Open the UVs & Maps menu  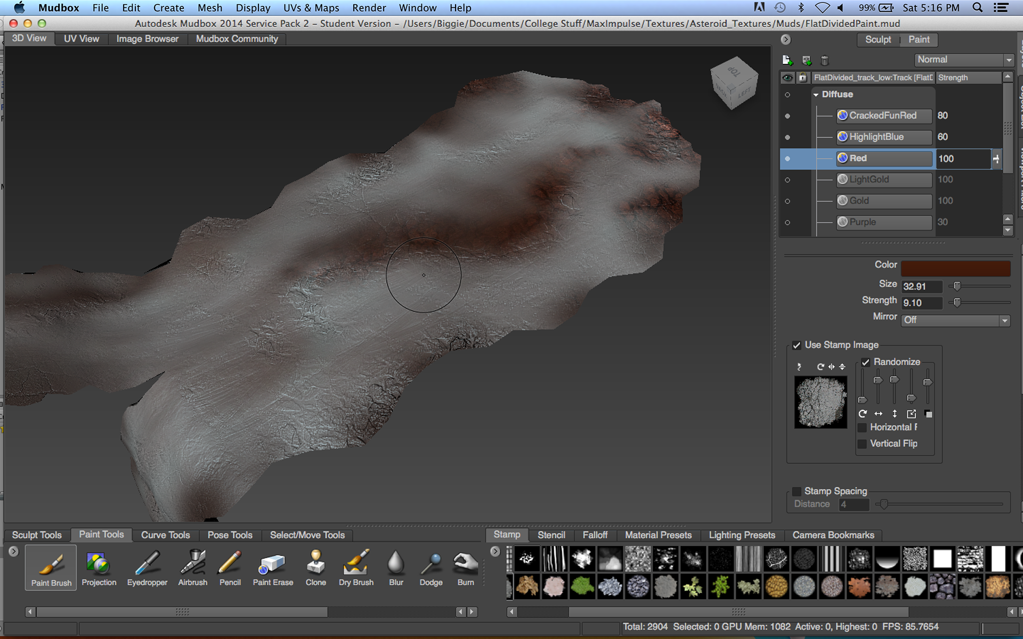(x=311, y=7)
